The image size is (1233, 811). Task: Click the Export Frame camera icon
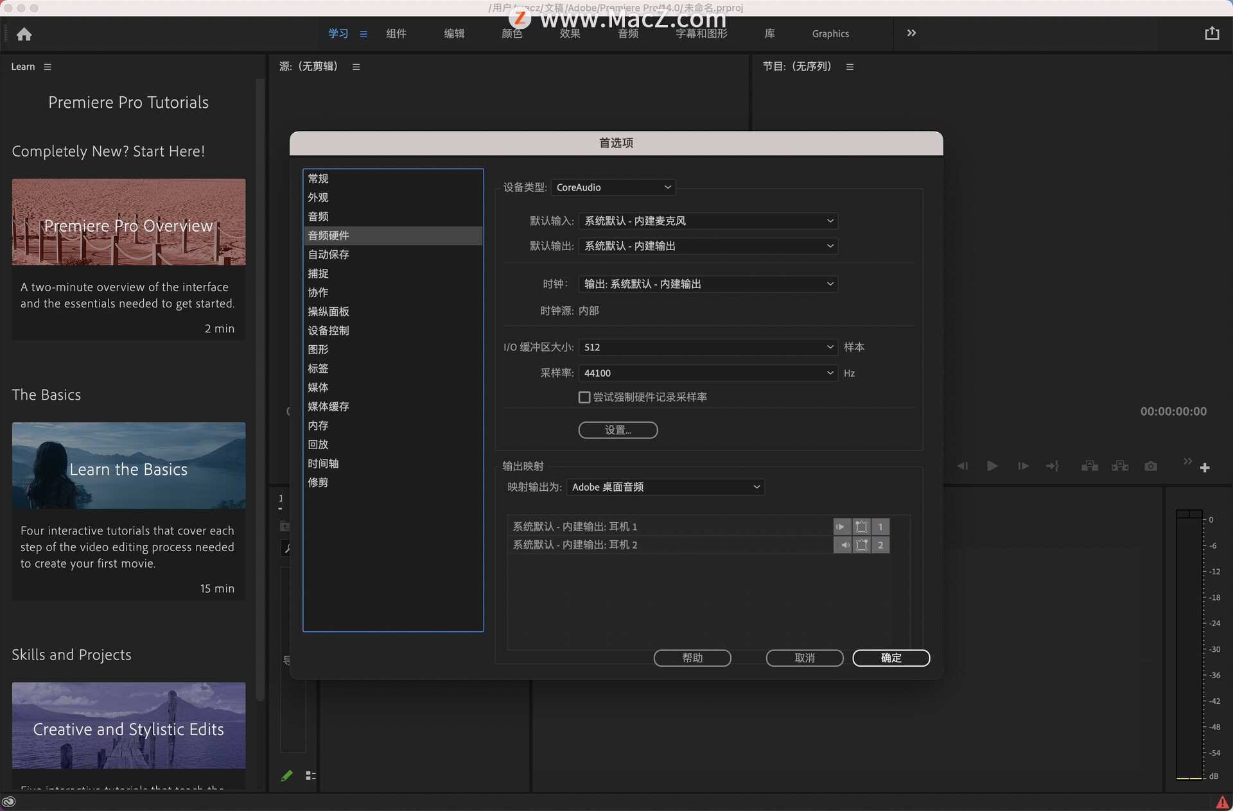click(1150, 466)
